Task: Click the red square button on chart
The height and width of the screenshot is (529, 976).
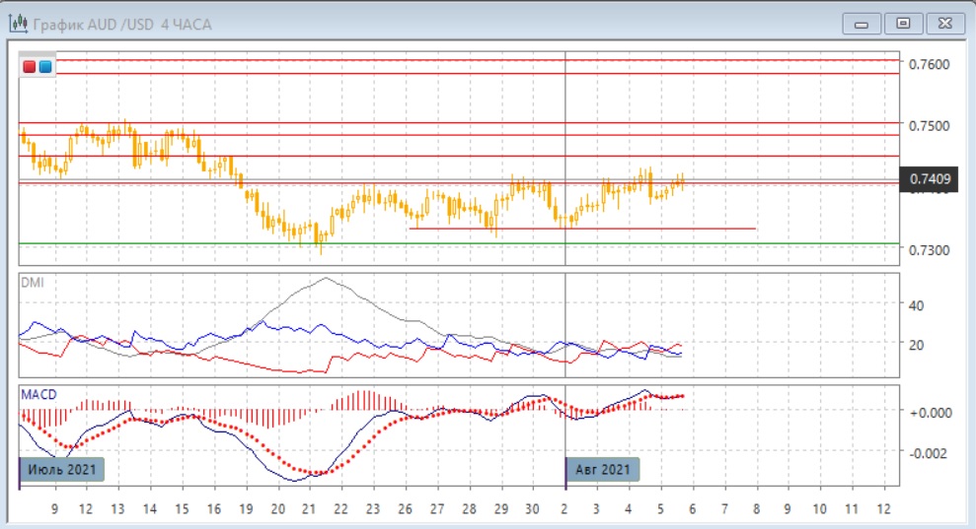Action: [x=30, y=67]
